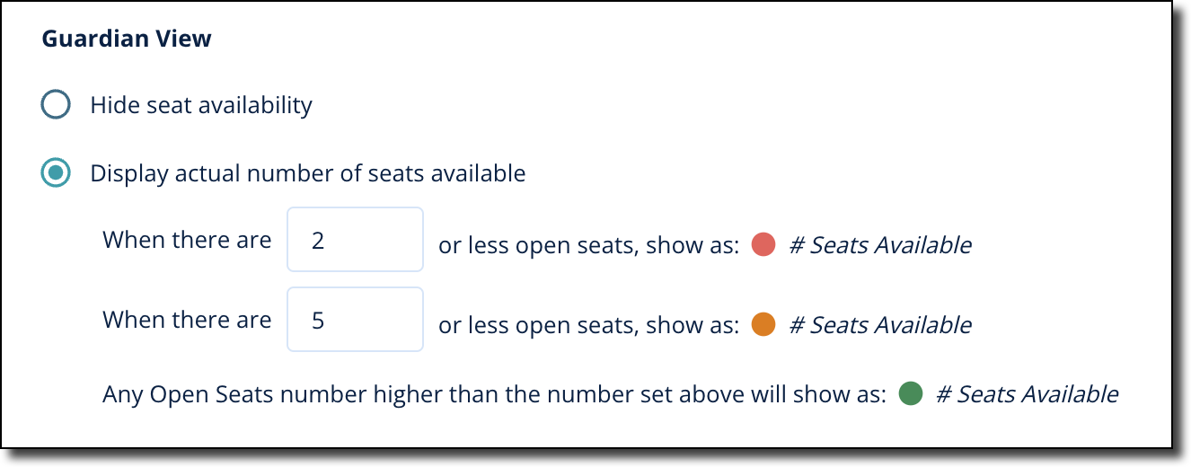This screenshot has width=1191, height=467.
Task: Click "When there are" before the 2 field
Action: point(187,241)
